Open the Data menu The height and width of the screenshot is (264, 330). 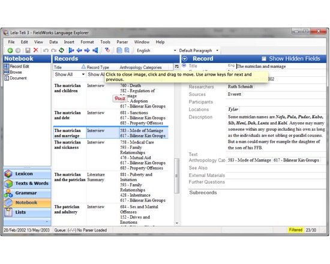coord(53,42)
